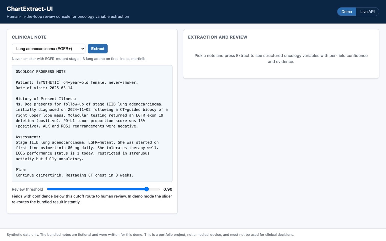Open the clinical note selection dropdown

click(x=49, y=49)
